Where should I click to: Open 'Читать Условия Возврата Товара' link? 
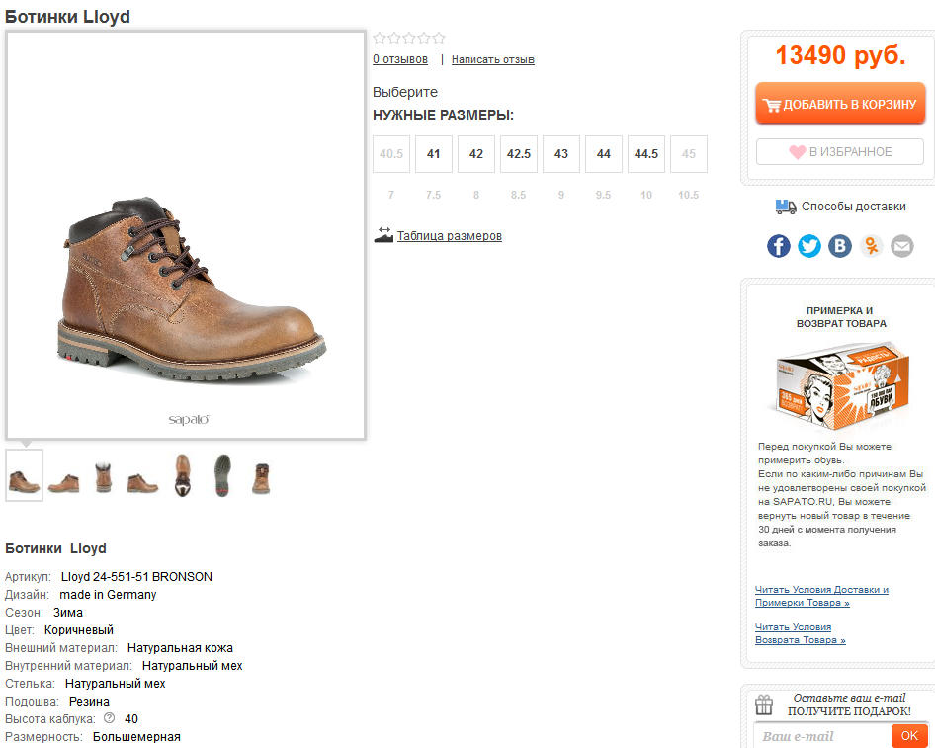(x=801, y=633)
